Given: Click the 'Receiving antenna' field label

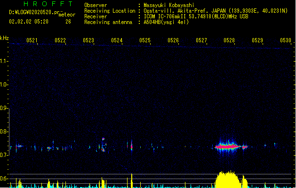Looking at the screenshot, I should 108,22.
